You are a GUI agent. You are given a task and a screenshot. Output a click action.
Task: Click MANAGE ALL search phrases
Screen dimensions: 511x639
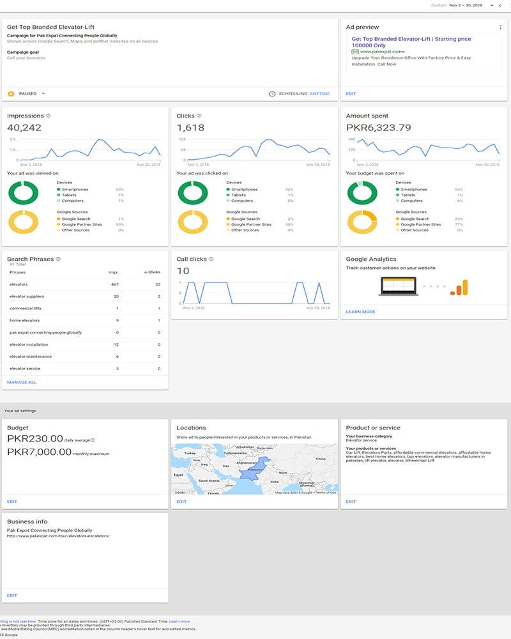(x=22, y=382)
